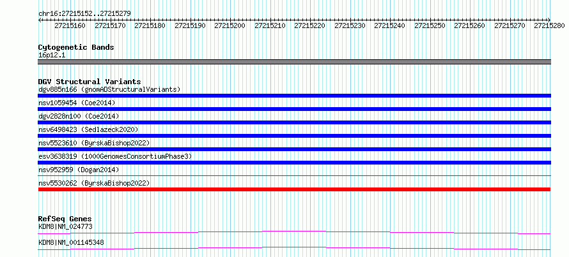Viewport: 569px width, 257px height.
Task: Select the blue bar under nsv5523610
Action: tap(294, 149)
